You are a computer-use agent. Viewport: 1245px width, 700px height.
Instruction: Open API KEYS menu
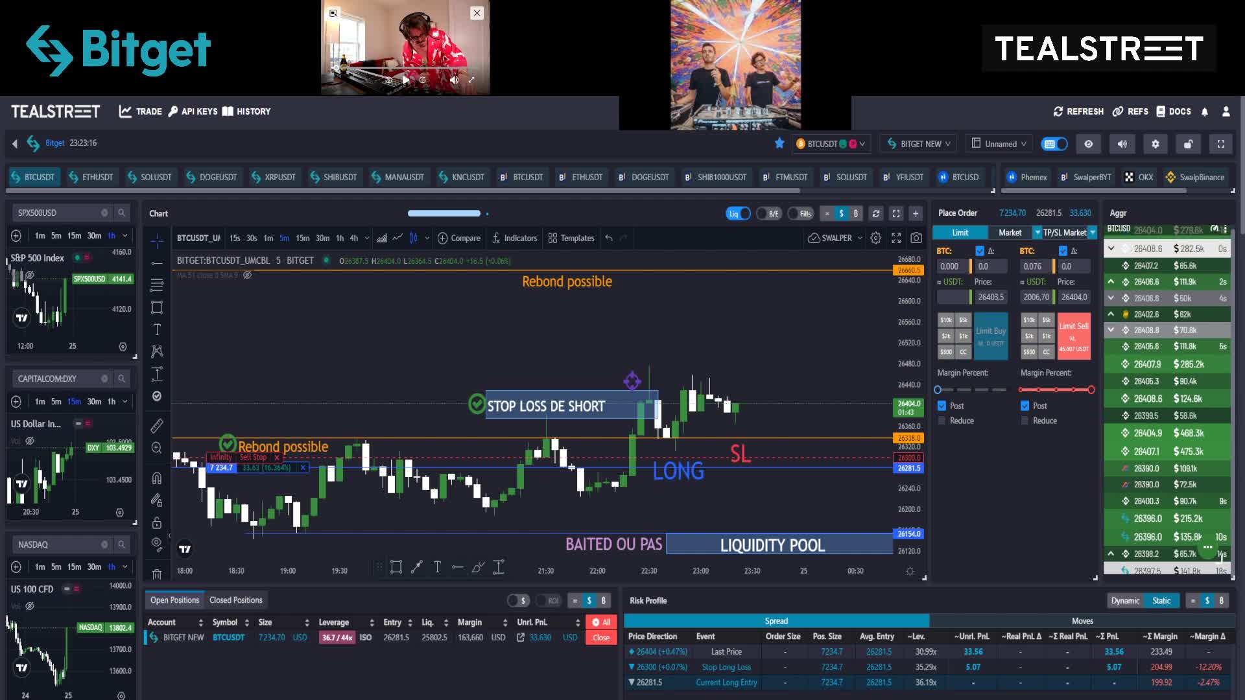tap(193, 111)
